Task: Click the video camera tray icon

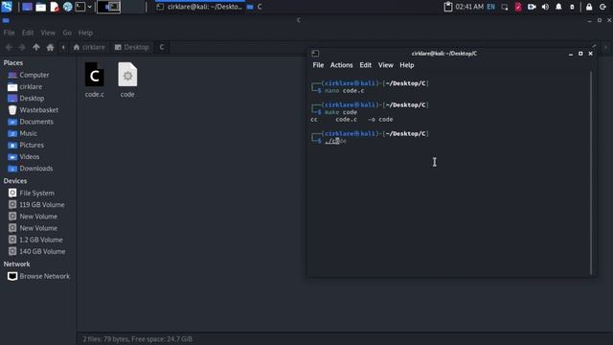Action: [532, 7]
